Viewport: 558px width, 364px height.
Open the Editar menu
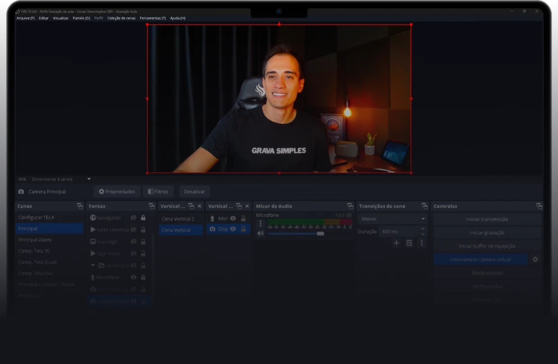[43, 18]
